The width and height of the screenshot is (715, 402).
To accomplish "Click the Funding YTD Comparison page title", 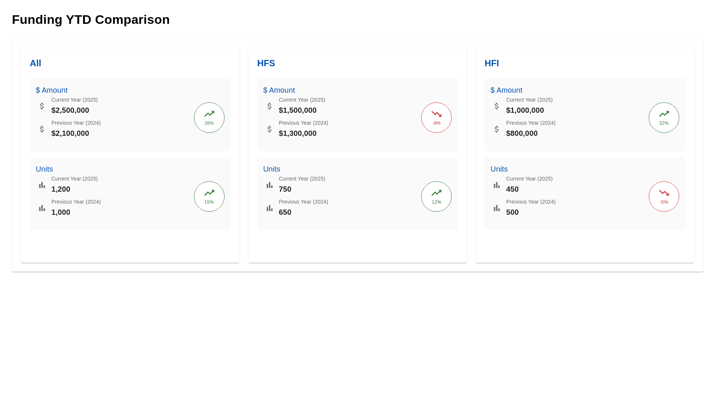I will (x=91, y=20).
